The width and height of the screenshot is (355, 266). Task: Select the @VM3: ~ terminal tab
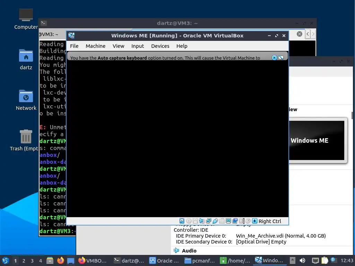coord(53,34)
